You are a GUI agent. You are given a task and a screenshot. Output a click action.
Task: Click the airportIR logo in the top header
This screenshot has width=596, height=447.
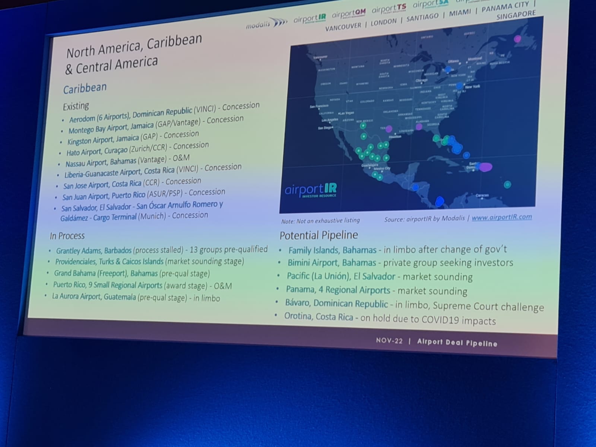click(310, 19)
